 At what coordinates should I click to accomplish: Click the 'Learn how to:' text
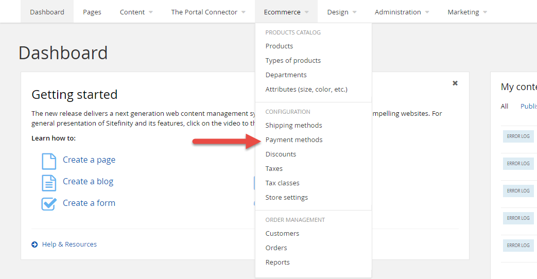pyautogui.click(x=54, y=138)
